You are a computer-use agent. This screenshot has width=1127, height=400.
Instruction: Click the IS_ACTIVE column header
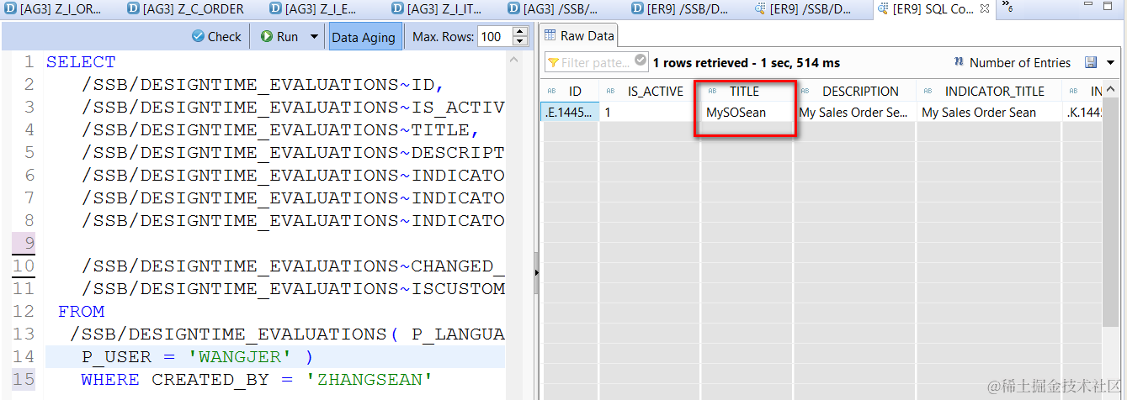tap(649, 91)
